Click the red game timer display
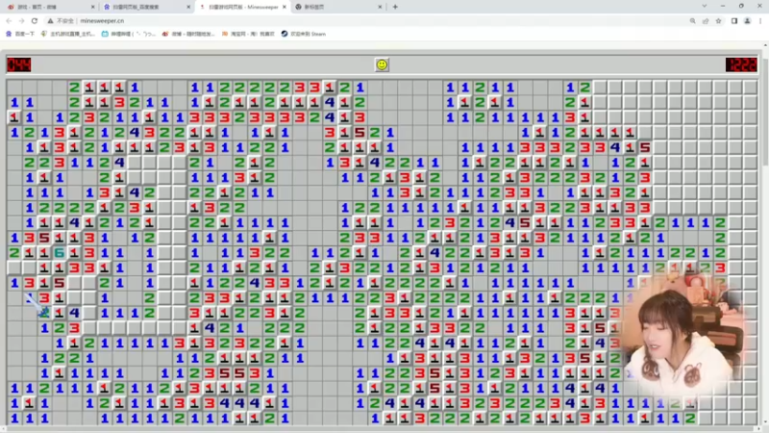The height and width of the screenshot is (433, 769). (x=740, y=64)
